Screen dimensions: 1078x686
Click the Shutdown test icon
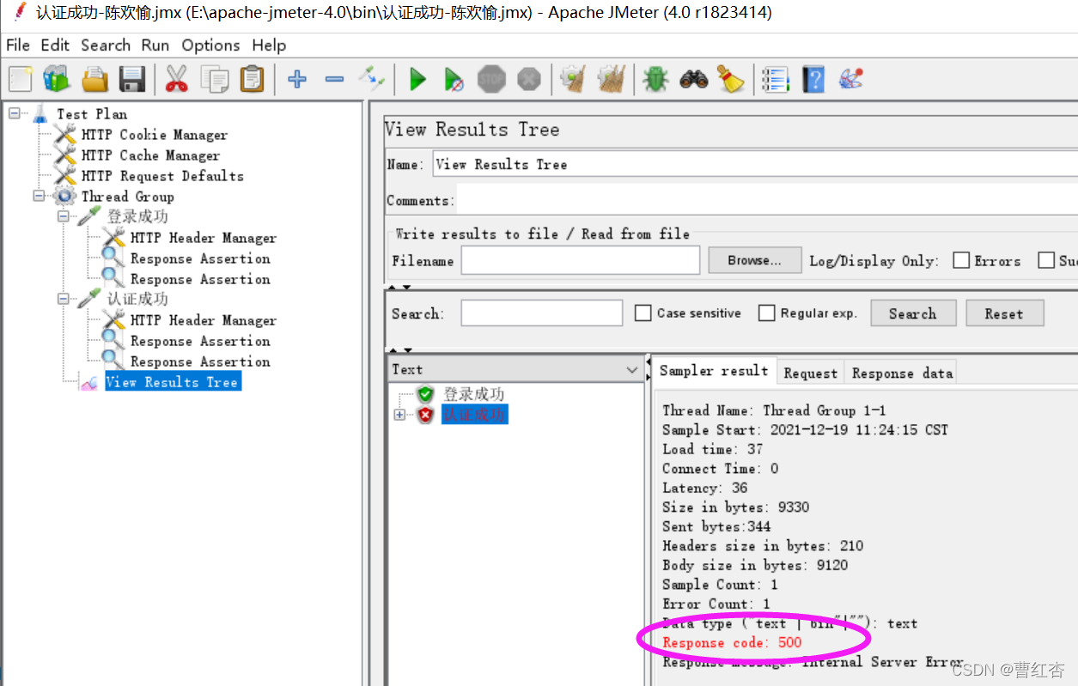click(x=527, y=79)
